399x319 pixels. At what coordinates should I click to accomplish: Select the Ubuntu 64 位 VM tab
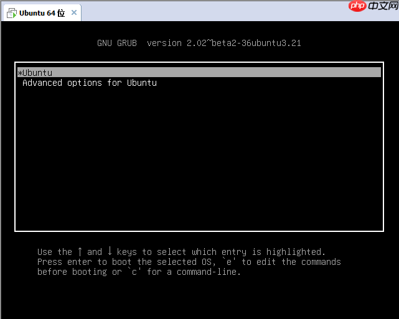[x=42, y=12]
